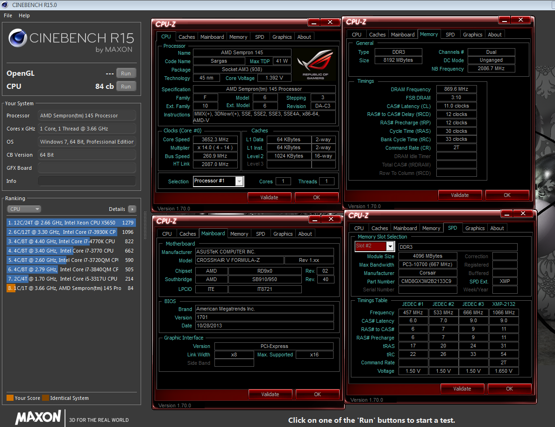Select the Intel Xeon X5650 ranking entry
The width and height of the screenshot is (555, 427).
(71, 223)
